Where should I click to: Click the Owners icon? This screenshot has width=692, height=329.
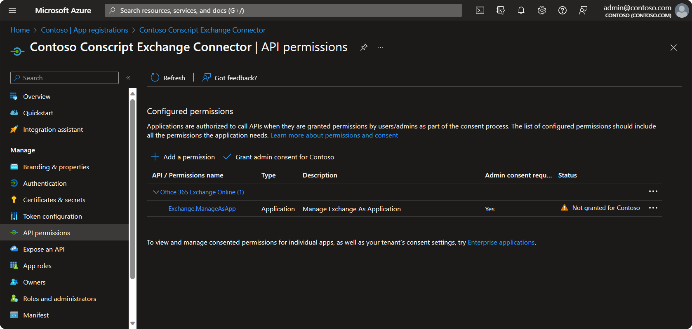pyautogui.click(x=14, y=282)
